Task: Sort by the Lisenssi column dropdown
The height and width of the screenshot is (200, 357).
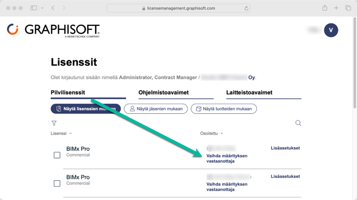Action: coord(61,133)
